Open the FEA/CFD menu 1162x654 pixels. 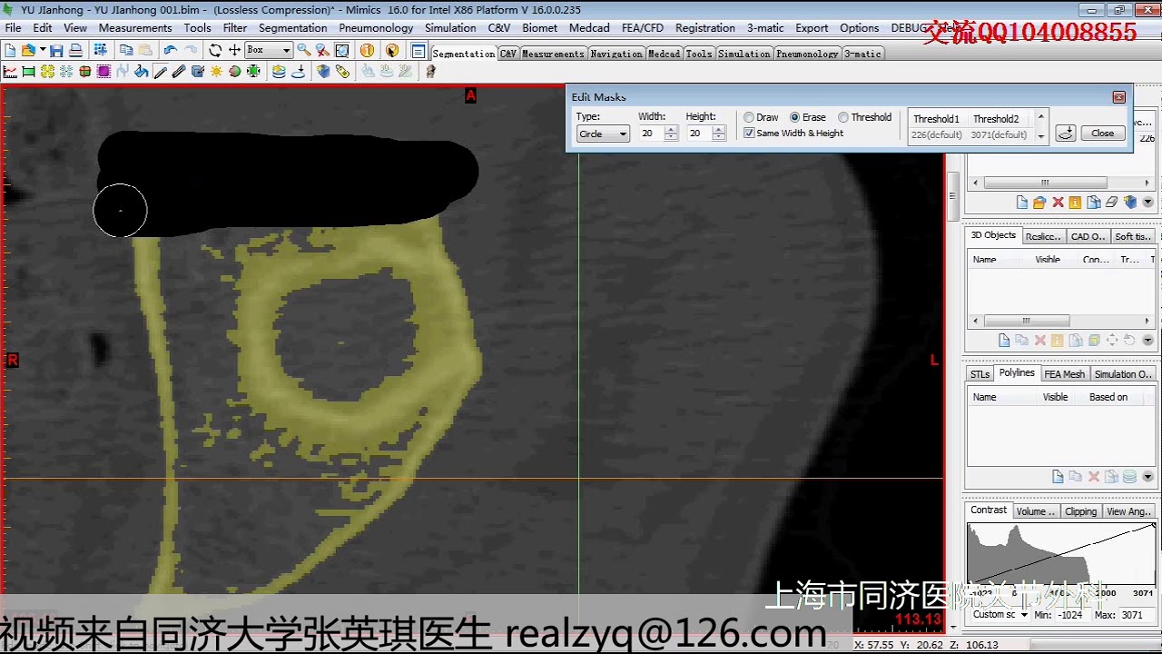tap(642, 28)
